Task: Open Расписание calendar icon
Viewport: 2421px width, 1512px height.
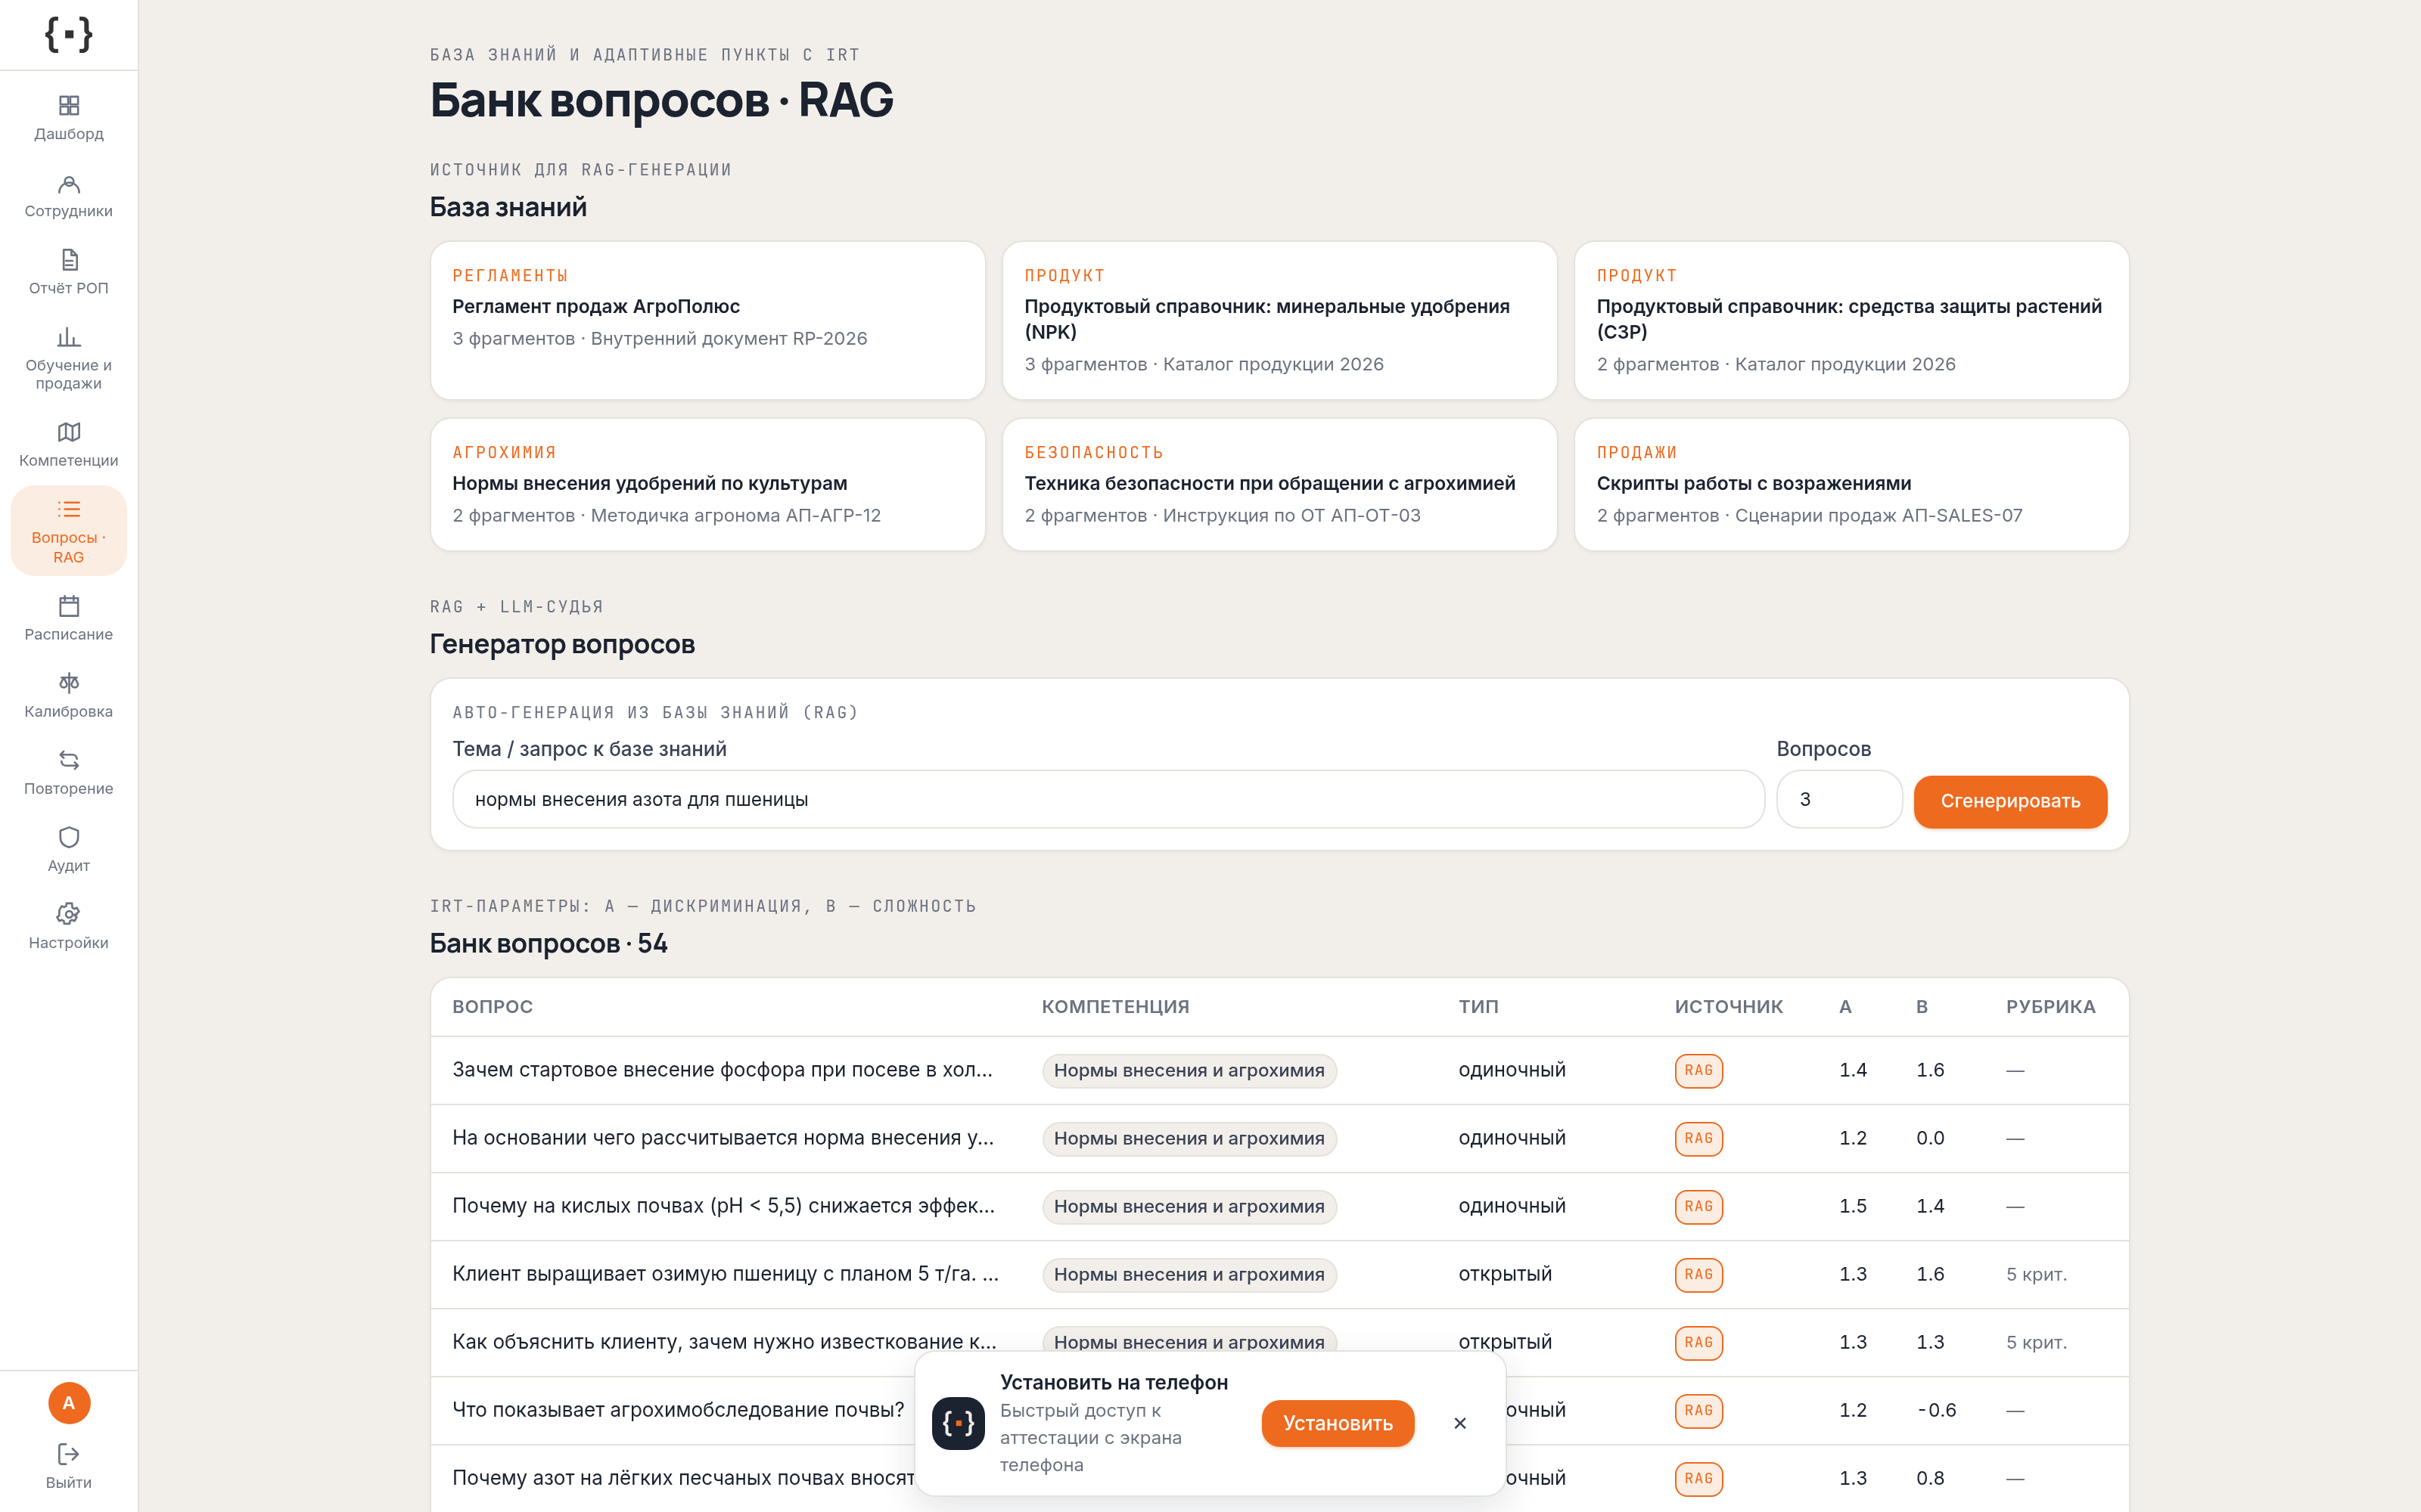Action: click(x=68, y=606)
